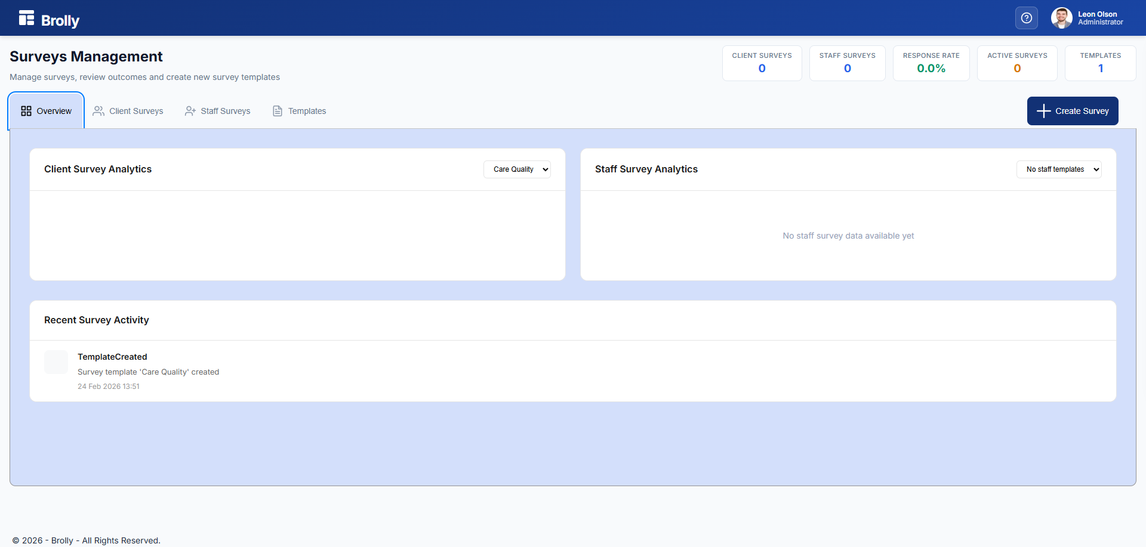Click the Overview grid icon
The image size is (1146, 547).
pyautogui.click(x=26, y=111)
